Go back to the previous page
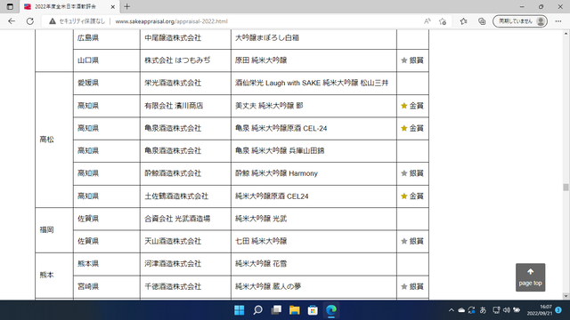 (12, 21)
